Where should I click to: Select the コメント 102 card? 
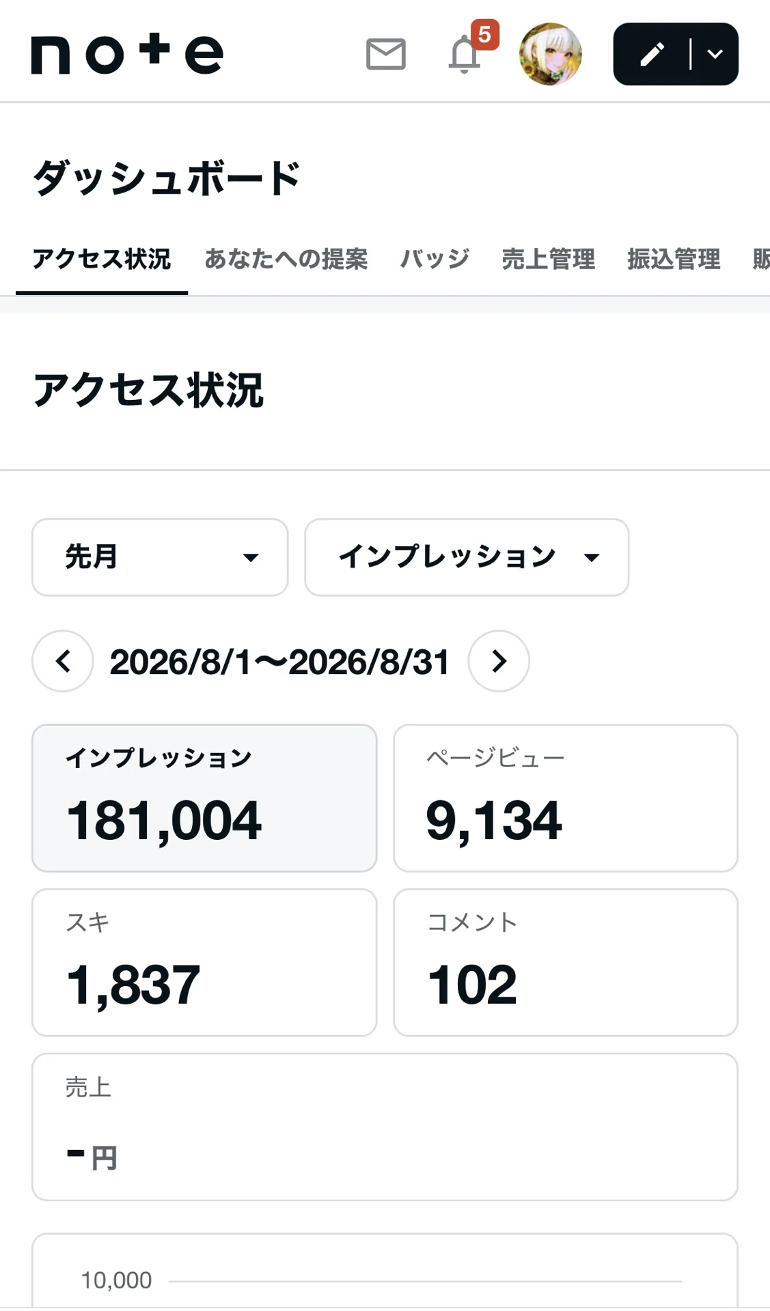pos(566,963)
